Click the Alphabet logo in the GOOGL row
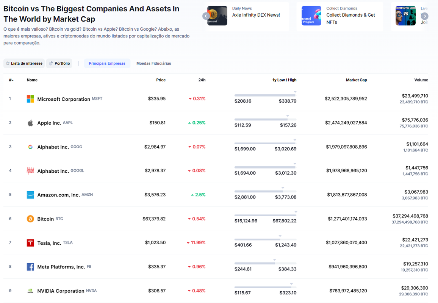The height and width of the screenshot is (303, 438). point(30,171)
